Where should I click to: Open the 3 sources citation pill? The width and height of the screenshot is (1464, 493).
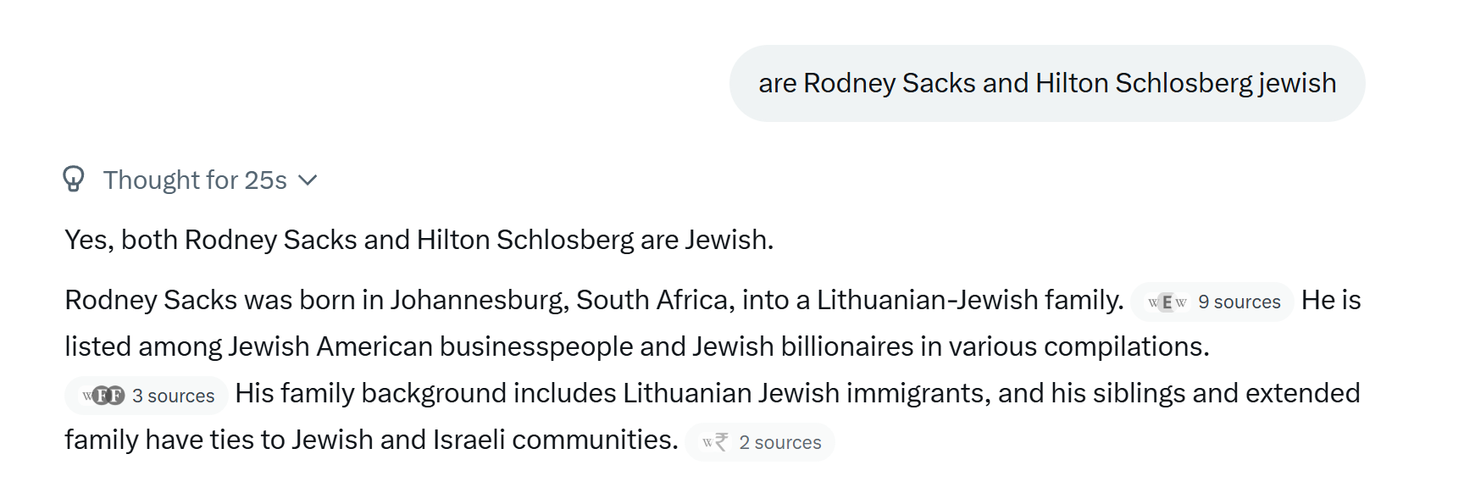(x=147, y=396)
